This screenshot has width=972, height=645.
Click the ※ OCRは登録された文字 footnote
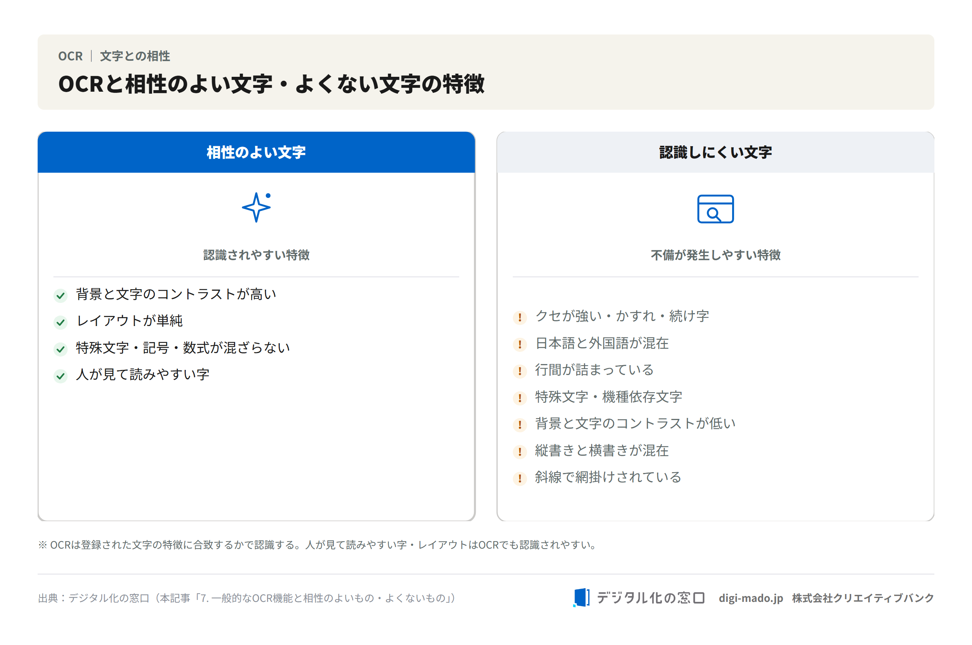tap(317, 545)
